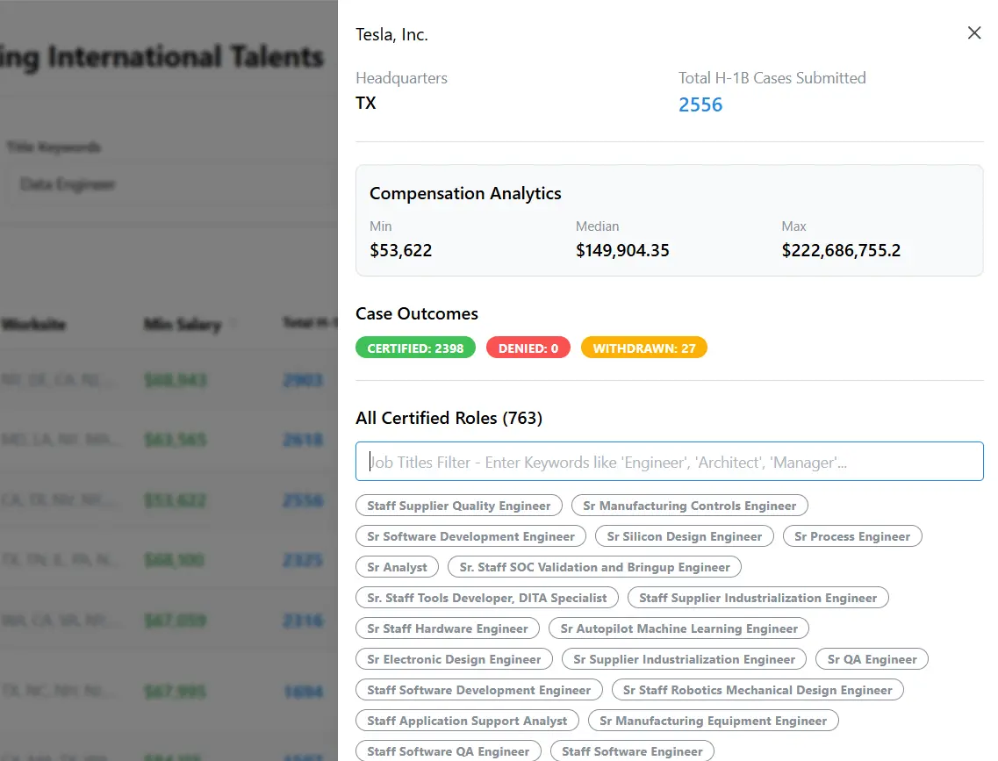
Task: Click the WITHDRAWN: 27 outcome badge
Action: [x=643, y=348]
